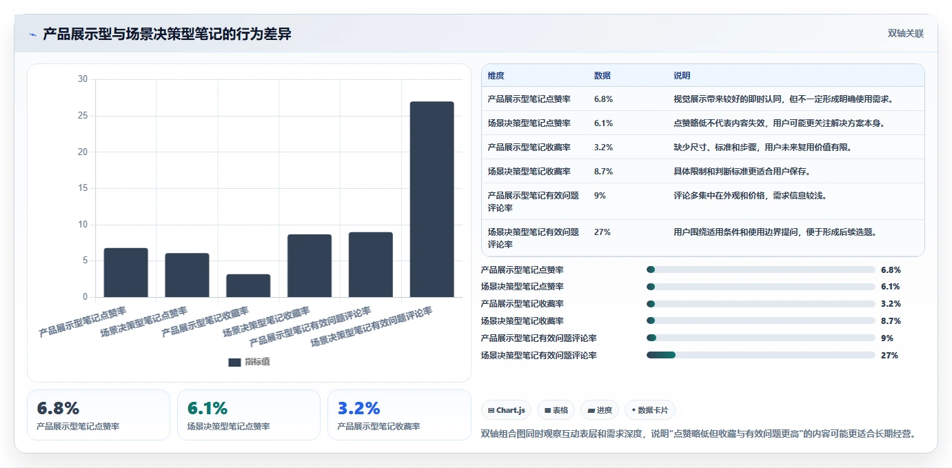Click the 表格 tag chip
Viewport: 952px width, 468px height.
pyautogui.click(x=556, y=410)
